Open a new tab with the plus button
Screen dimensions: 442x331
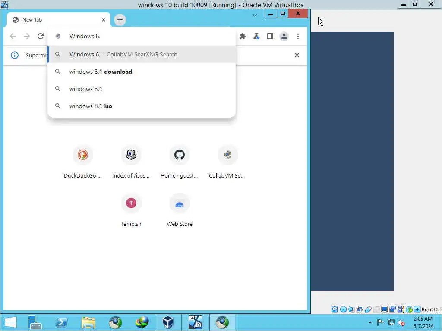[x=120, y=20]
